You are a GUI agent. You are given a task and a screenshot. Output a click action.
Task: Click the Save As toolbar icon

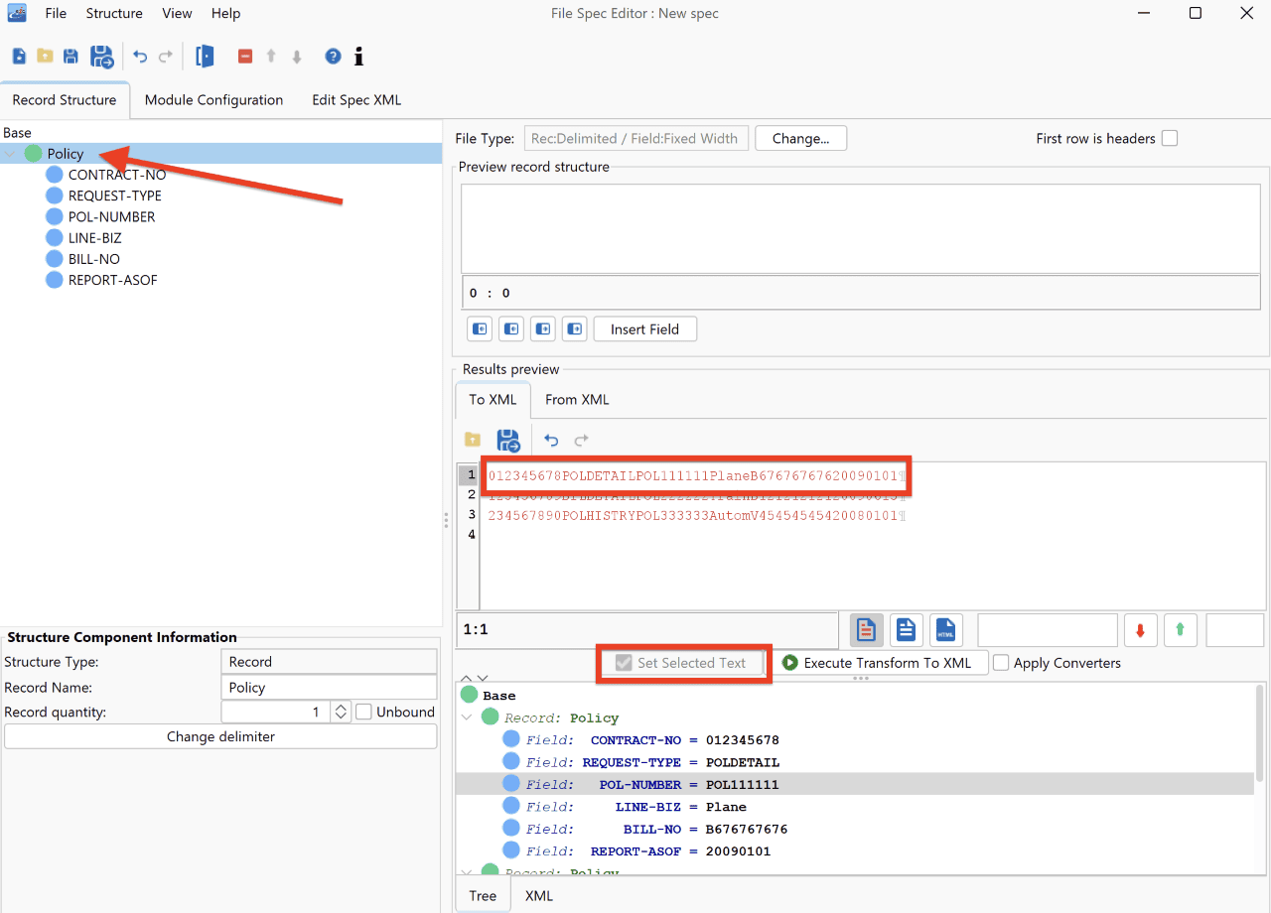[x=101, y=57]
